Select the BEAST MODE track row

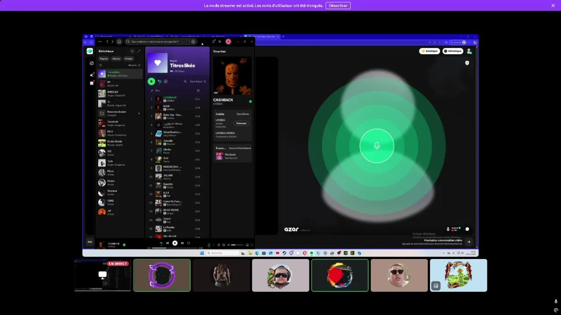click(178, 211)
